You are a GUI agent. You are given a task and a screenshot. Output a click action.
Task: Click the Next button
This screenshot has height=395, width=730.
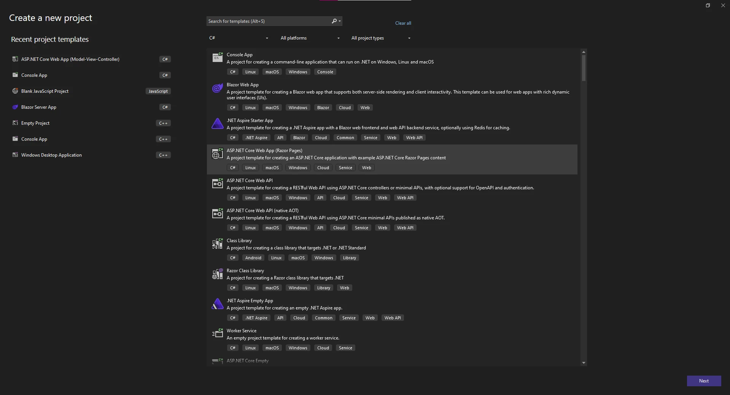(x=704, y=381)
